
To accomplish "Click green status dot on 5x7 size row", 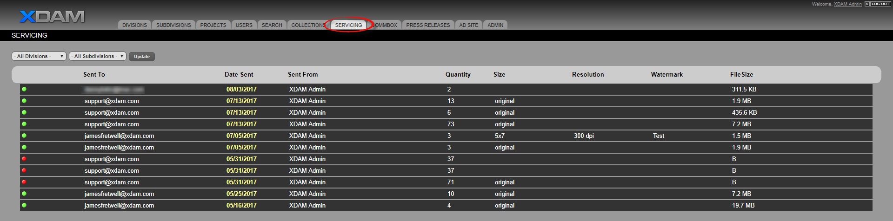I will [x=24, y=136].
